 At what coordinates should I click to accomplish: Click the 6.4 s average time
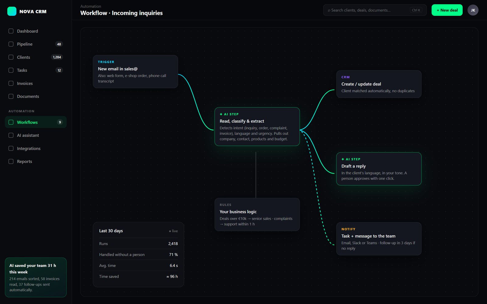(x=174, y=265)
